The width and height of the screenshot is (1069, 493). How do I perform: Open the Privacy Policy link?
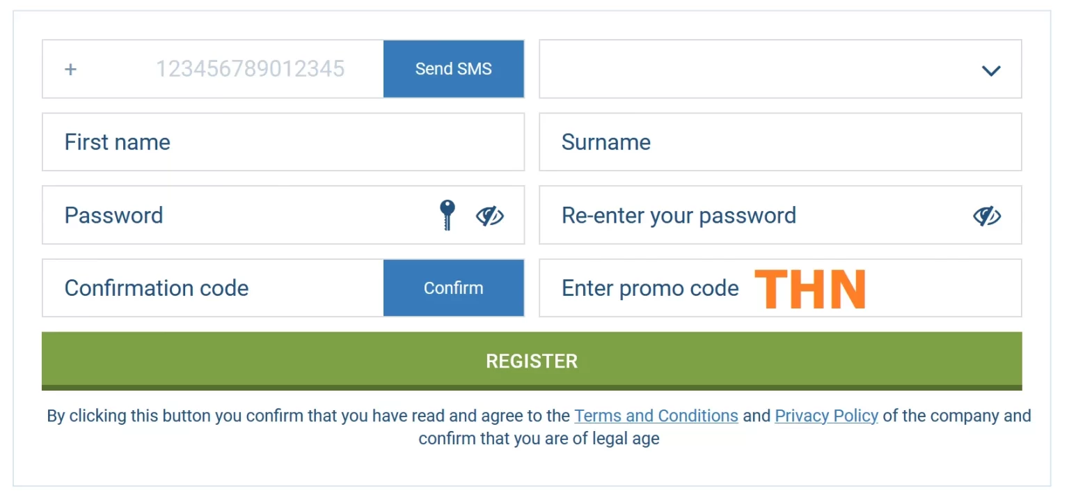pyautogui.click(x=826, y=416)
